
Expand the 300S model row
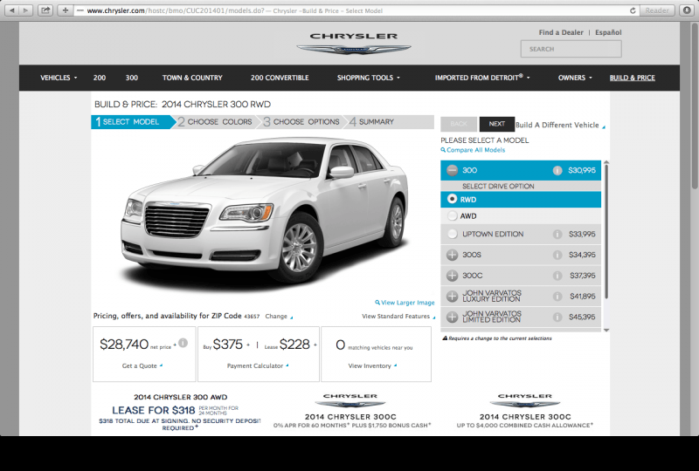[452, 255]
